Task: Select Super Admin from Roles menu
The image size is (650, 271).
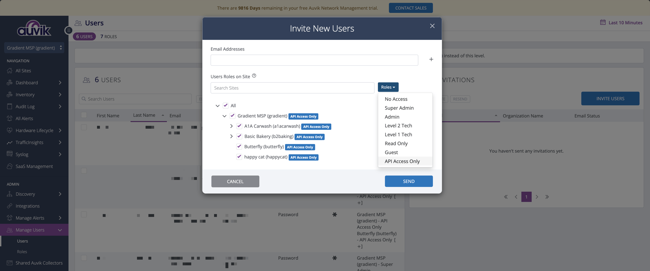Action: click(399, 108)
